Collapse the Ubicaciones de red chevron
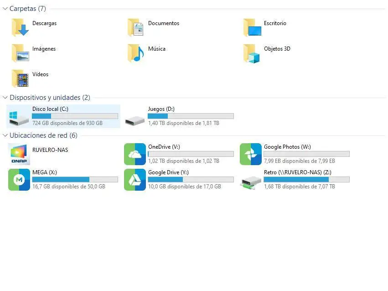This screenshot has height=291, width=388. click(5, 135)
